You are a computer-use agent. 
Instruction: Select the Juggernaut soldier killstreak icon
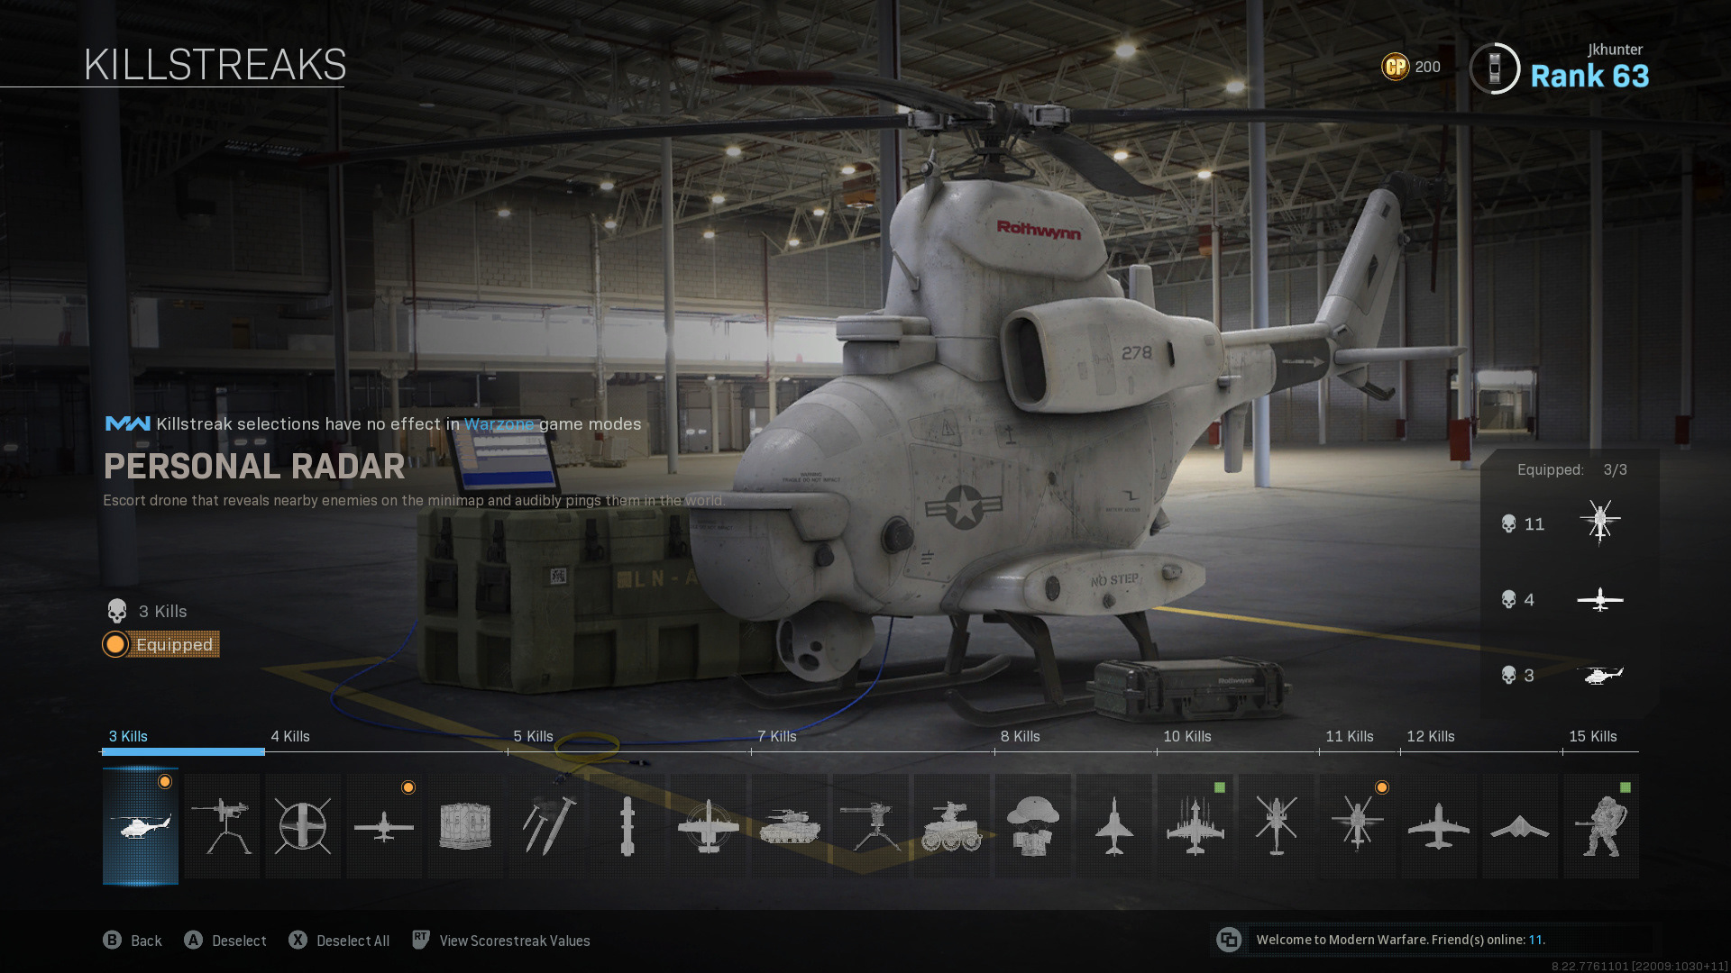pos(1601,826)
